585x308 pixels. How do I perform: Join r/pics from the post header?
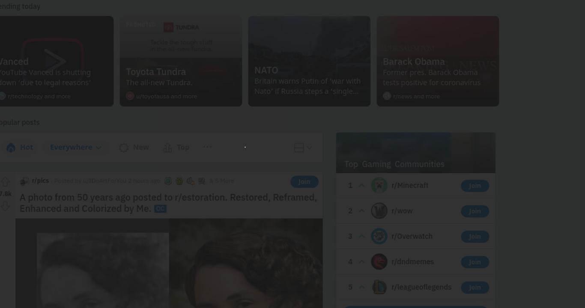pyautogui.click(x=304, y=181)
